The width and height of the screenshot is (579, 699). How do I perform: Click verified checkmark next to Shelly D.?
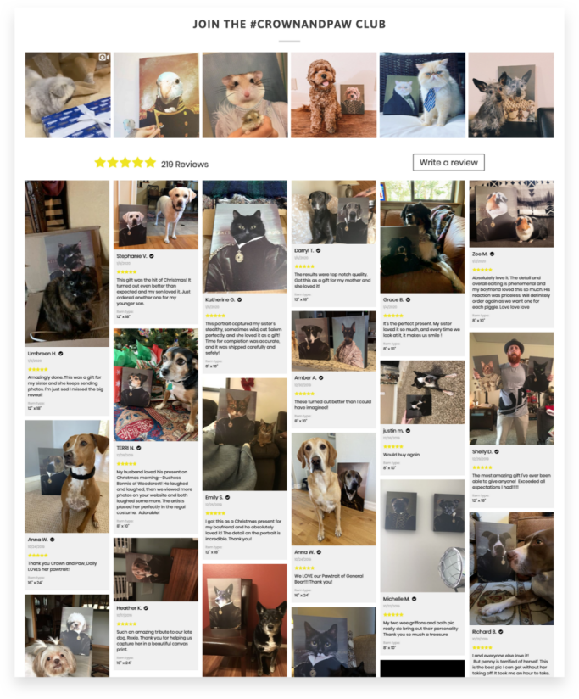[497, 451]
